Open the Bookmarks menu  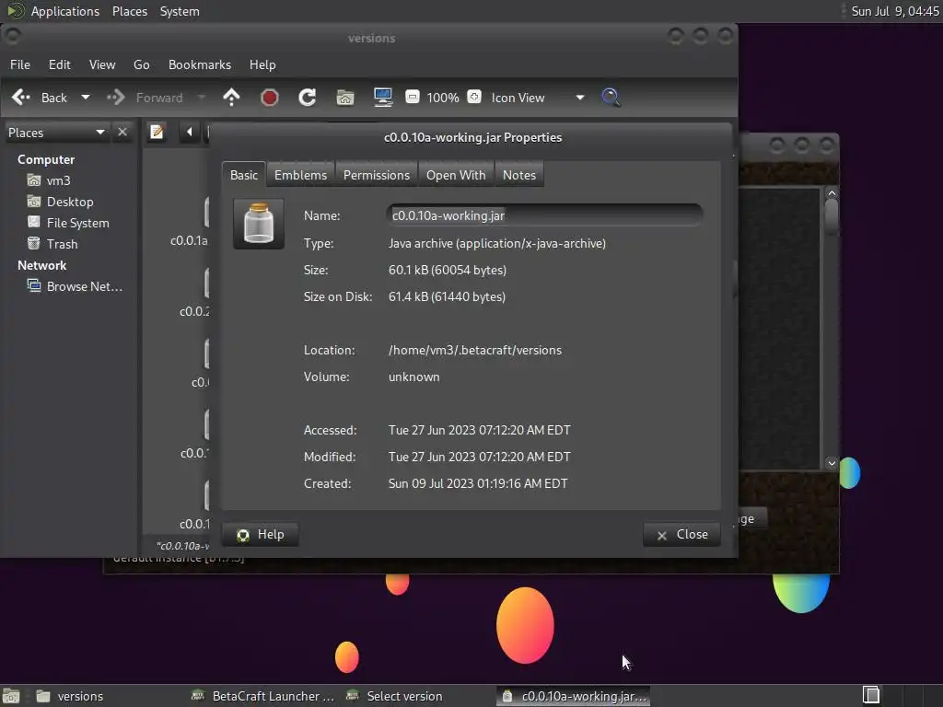click(200, 64)
